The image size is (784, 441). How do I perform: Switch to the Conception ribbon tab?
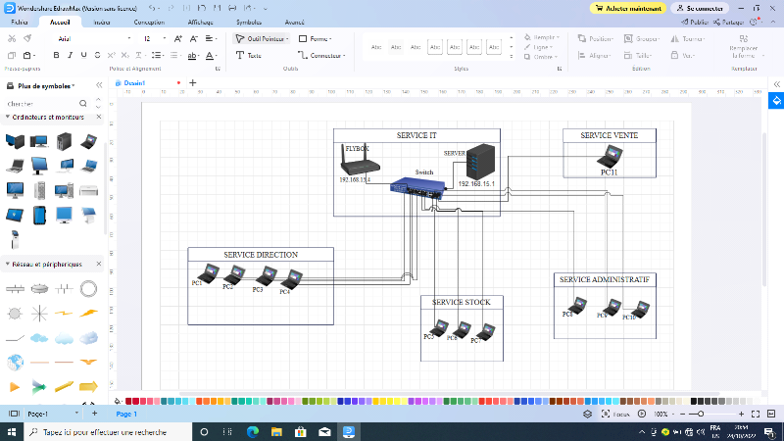click(x=149, y=21)
